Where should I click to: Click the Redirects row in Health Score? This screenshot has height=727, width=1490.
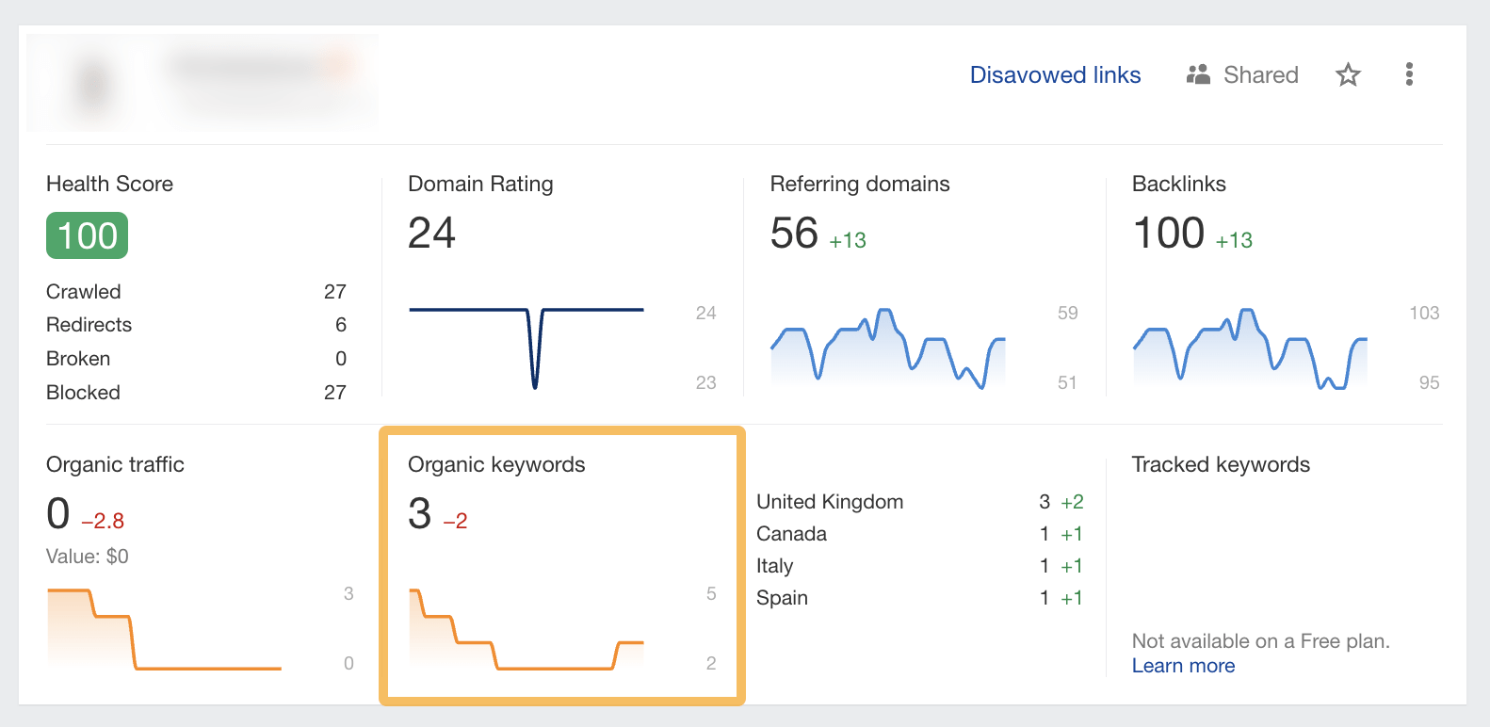click(x=196, y=325)
